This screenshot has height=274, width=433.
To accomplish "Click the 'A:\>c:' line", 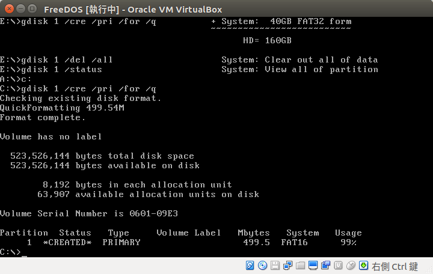I will coord(16,79).
